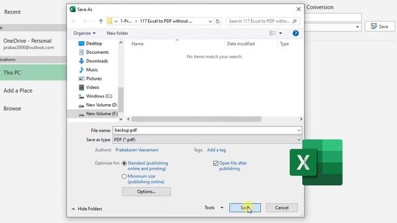
Task: Close the Save As dialog
Action: (298, 9)
